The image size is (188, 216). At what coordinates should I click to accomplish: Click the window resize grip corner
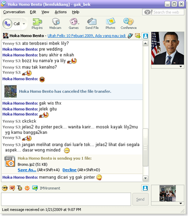point(183,211)
